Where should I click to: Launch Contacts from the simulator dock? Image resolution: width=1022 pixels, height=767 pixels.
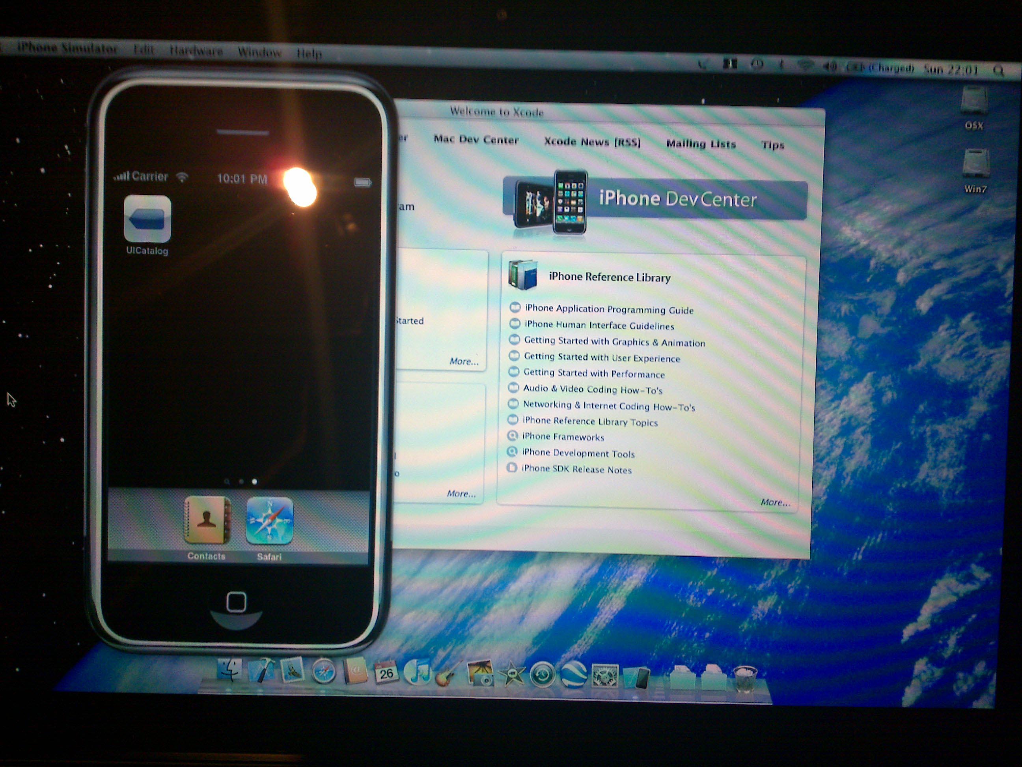(207, 520)
